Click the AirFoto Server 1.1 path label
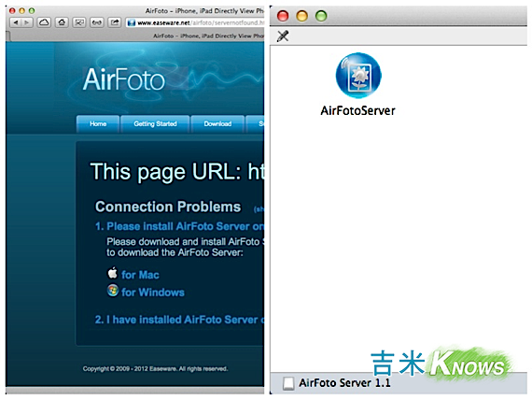532x400 pixels. [x=344, y=383]
